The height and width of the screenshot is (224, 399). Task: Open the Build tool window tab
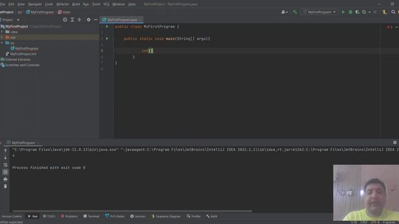212,217
